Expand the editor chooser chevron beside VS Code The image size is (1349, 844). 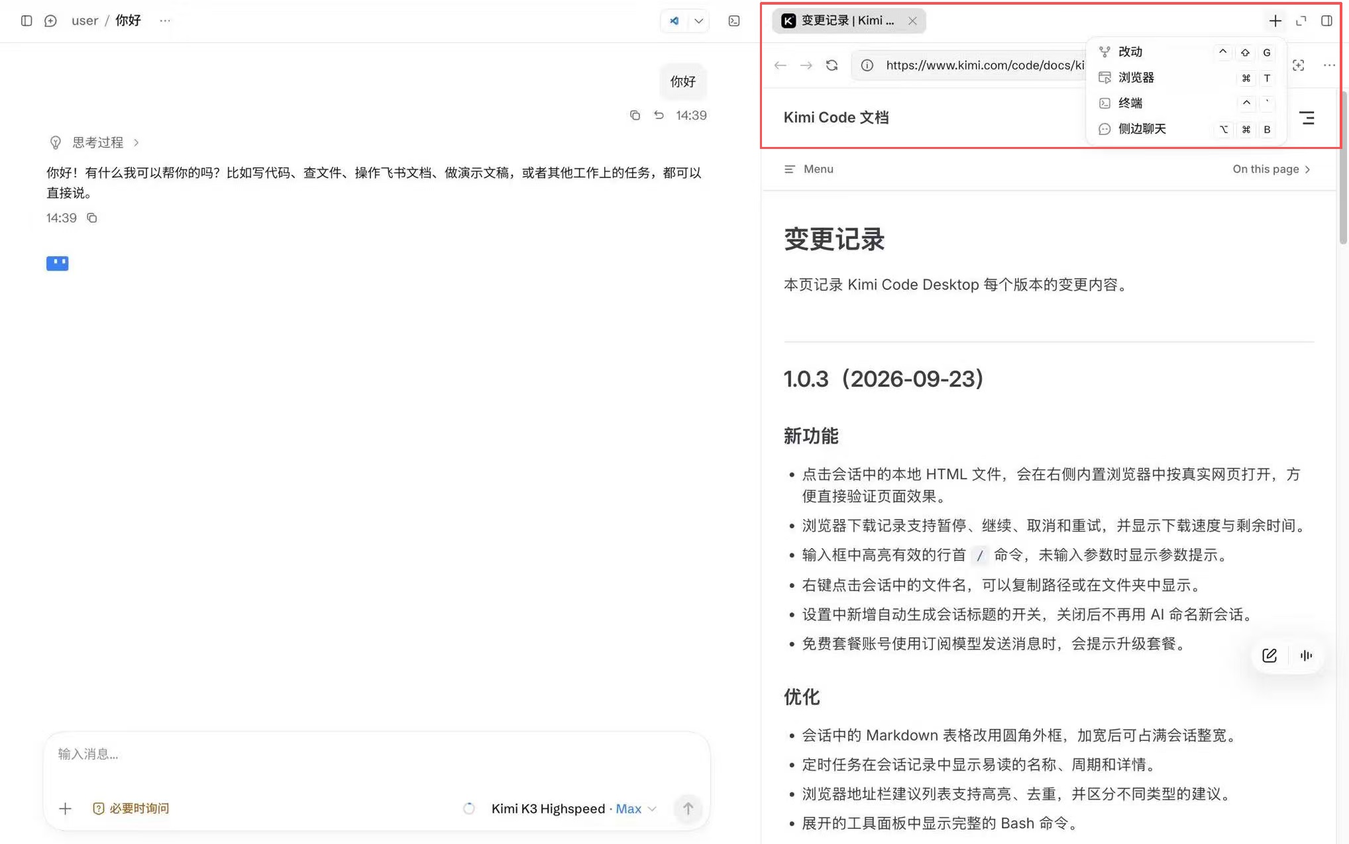click(698, 21)
